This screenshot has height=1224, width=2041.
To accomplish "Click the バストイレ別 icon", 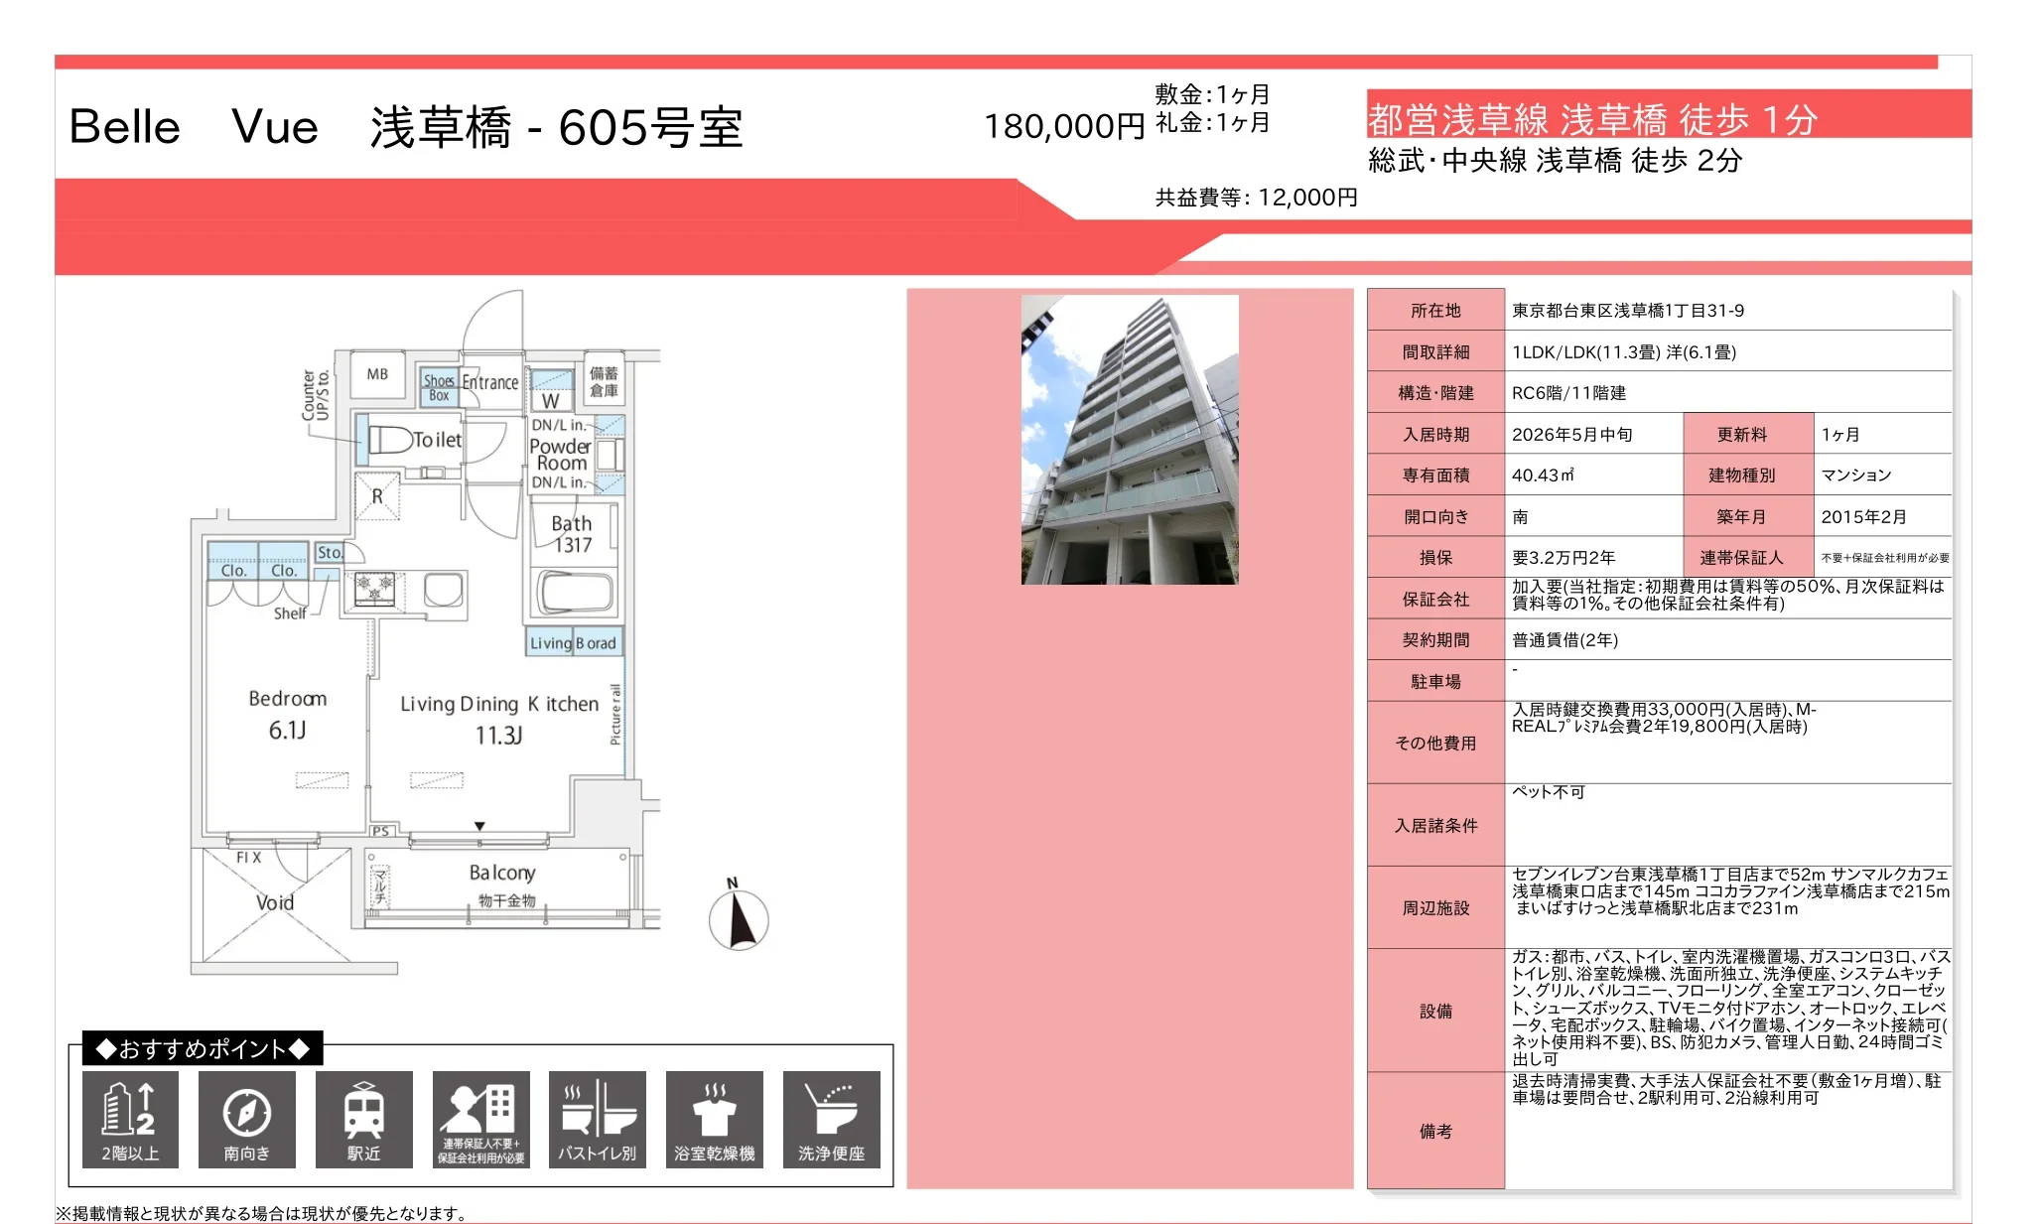I will click(x=597, y=1118).
